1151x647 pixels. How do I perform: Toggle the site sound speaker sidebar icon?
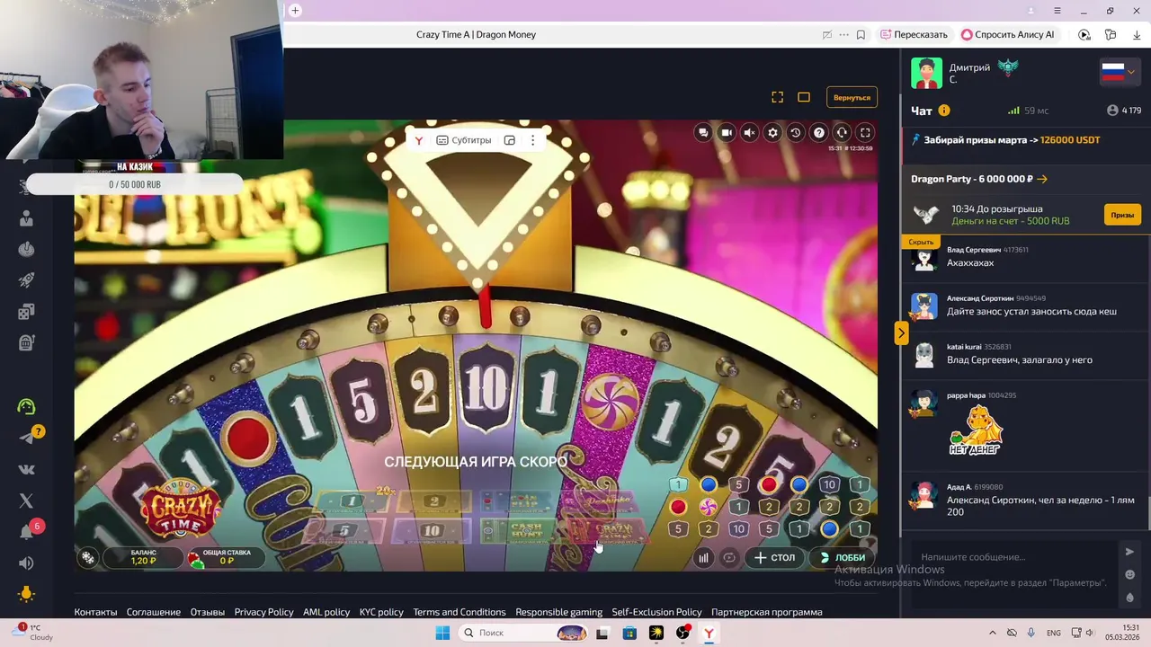[26, 563]
